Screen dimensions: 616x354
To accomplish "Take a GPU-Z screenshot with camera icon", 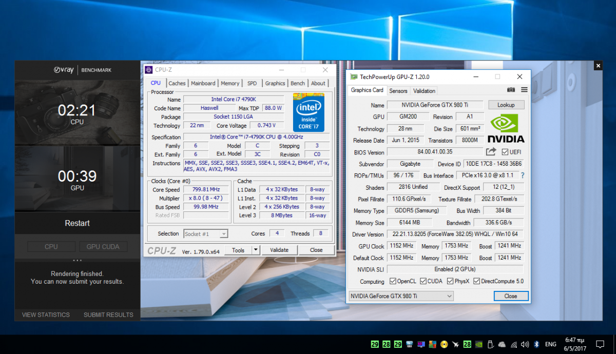I will click(511, 90).
